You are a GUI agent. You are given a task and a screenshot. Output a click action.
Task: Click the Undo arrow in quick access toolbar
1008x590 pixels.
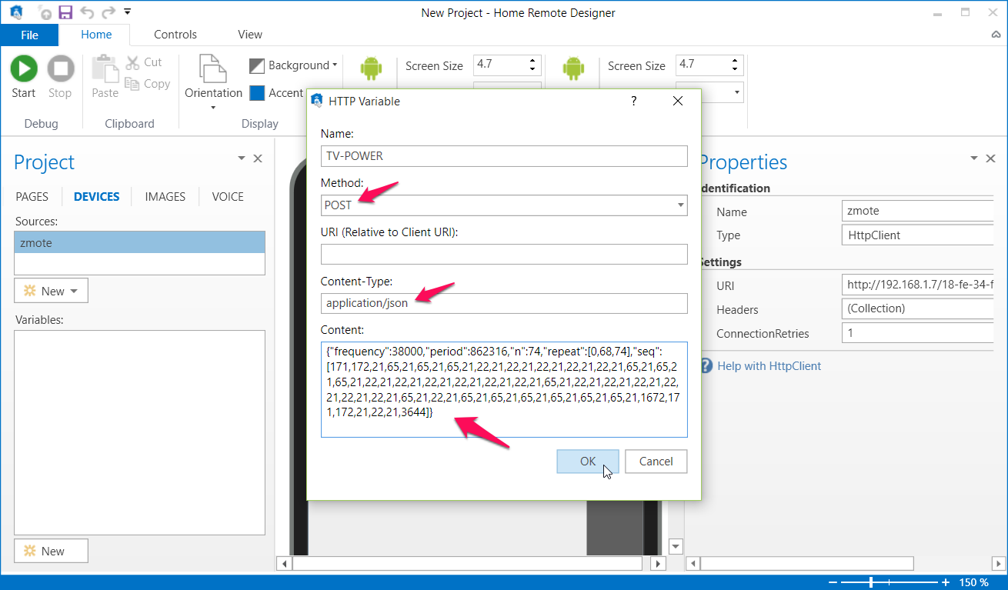87,12
